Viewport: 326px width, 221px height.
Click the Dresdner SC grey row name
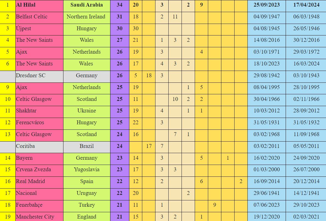(x=30, y=76)
